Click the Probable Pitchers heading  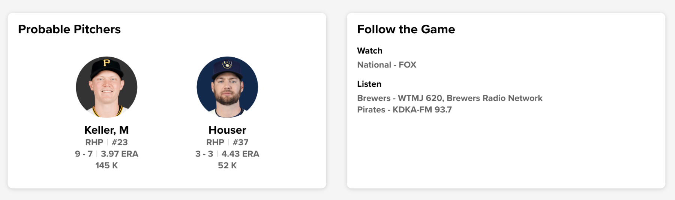point(69,29)
